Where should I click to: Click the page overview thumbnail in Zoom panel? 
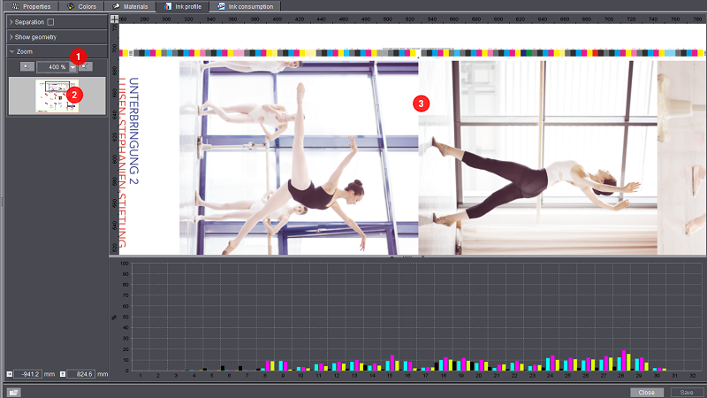[x=55, y=95]
